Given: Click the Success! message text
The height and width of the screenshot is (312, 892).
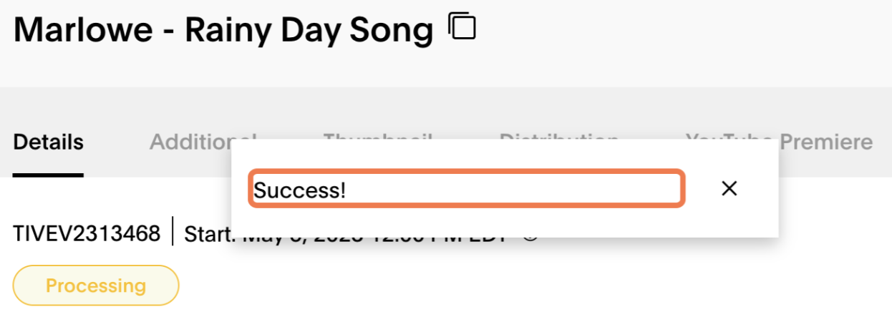Looking at the screenshot, I should [x=299, y=190].
